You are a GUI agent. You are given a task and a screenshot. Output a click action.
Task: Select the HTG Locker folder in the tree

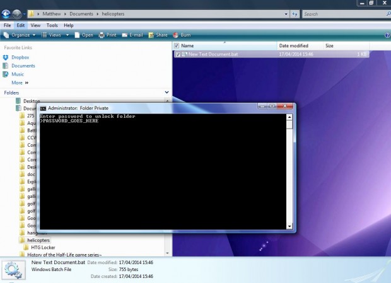43,247
